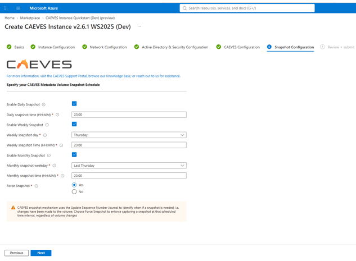Open the Monthly snapshot weekday dropdown
The height and width of the screenshot is (261, 356).
coord(129,166)
